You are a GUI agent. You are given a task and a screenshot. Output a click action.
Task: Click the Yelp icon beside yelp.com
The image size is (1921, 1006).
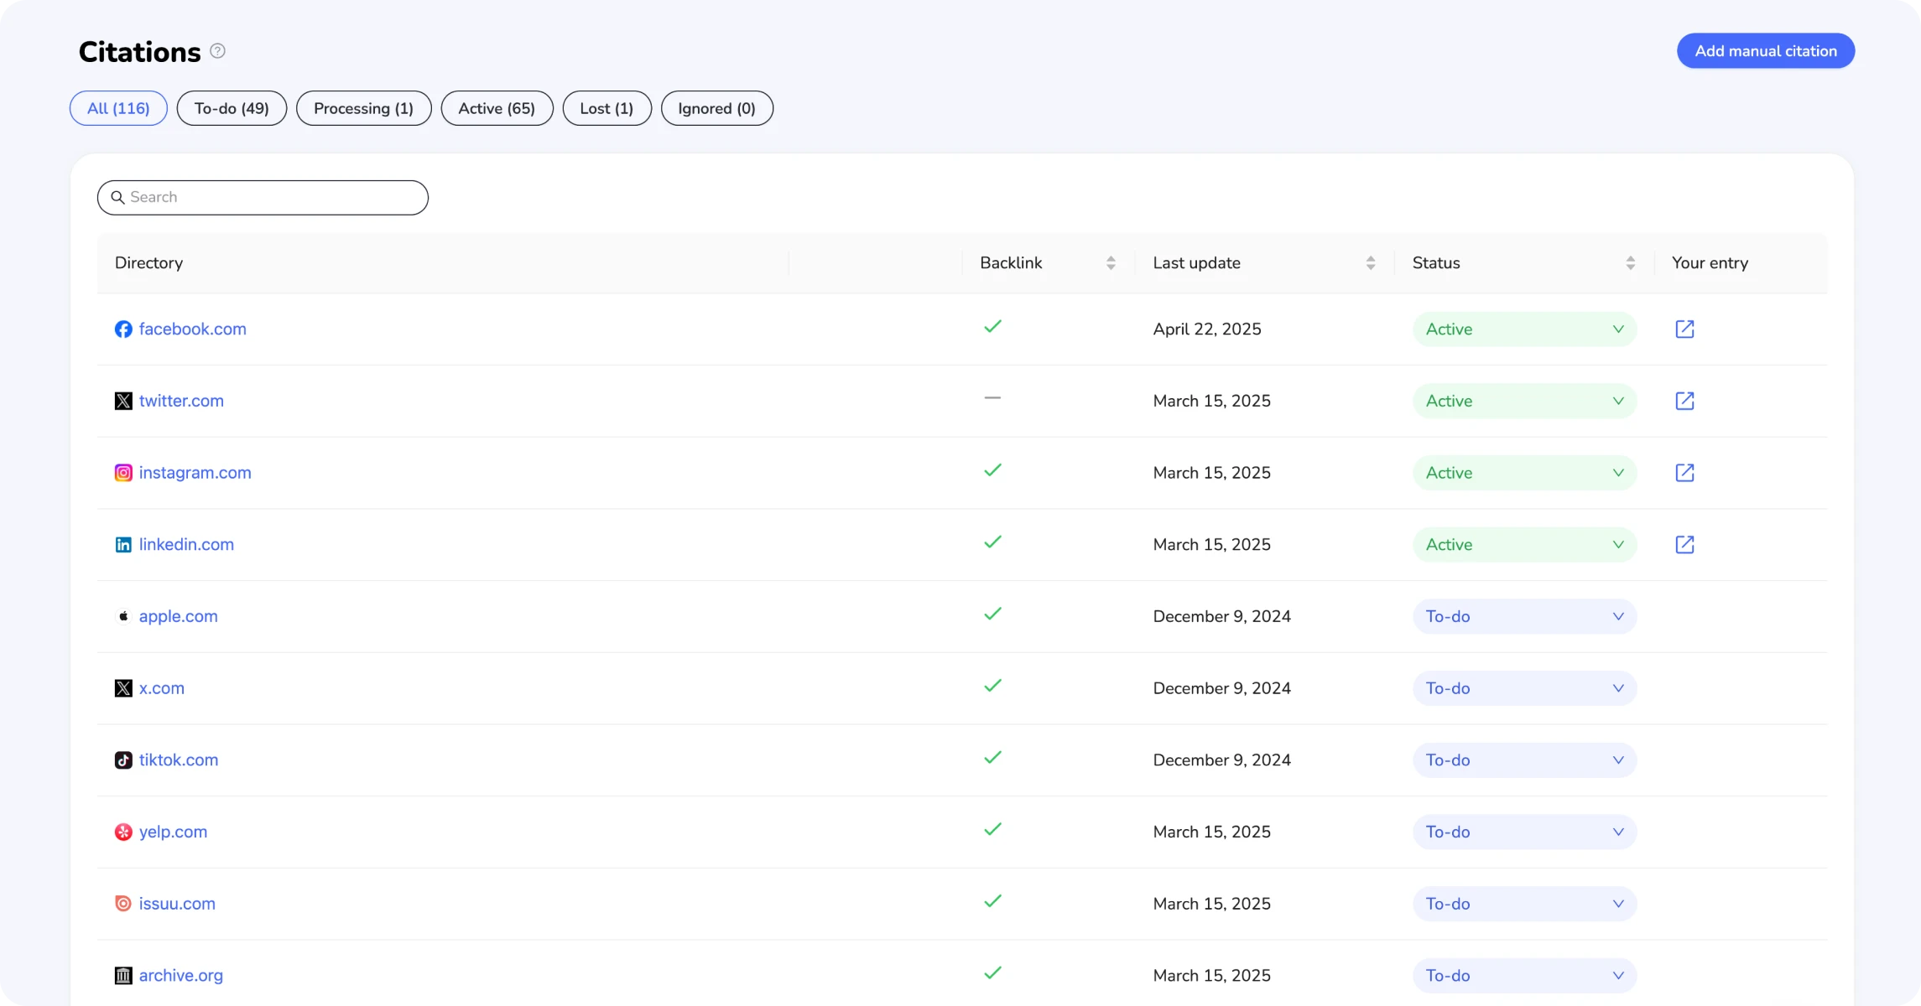pos(123,832)
